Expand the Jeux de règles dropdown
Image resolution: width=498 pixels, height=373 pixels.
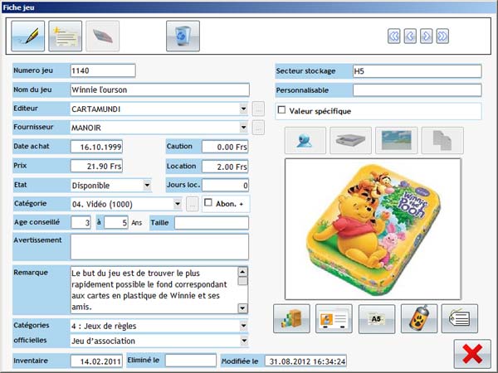click(x=243, y=326)
